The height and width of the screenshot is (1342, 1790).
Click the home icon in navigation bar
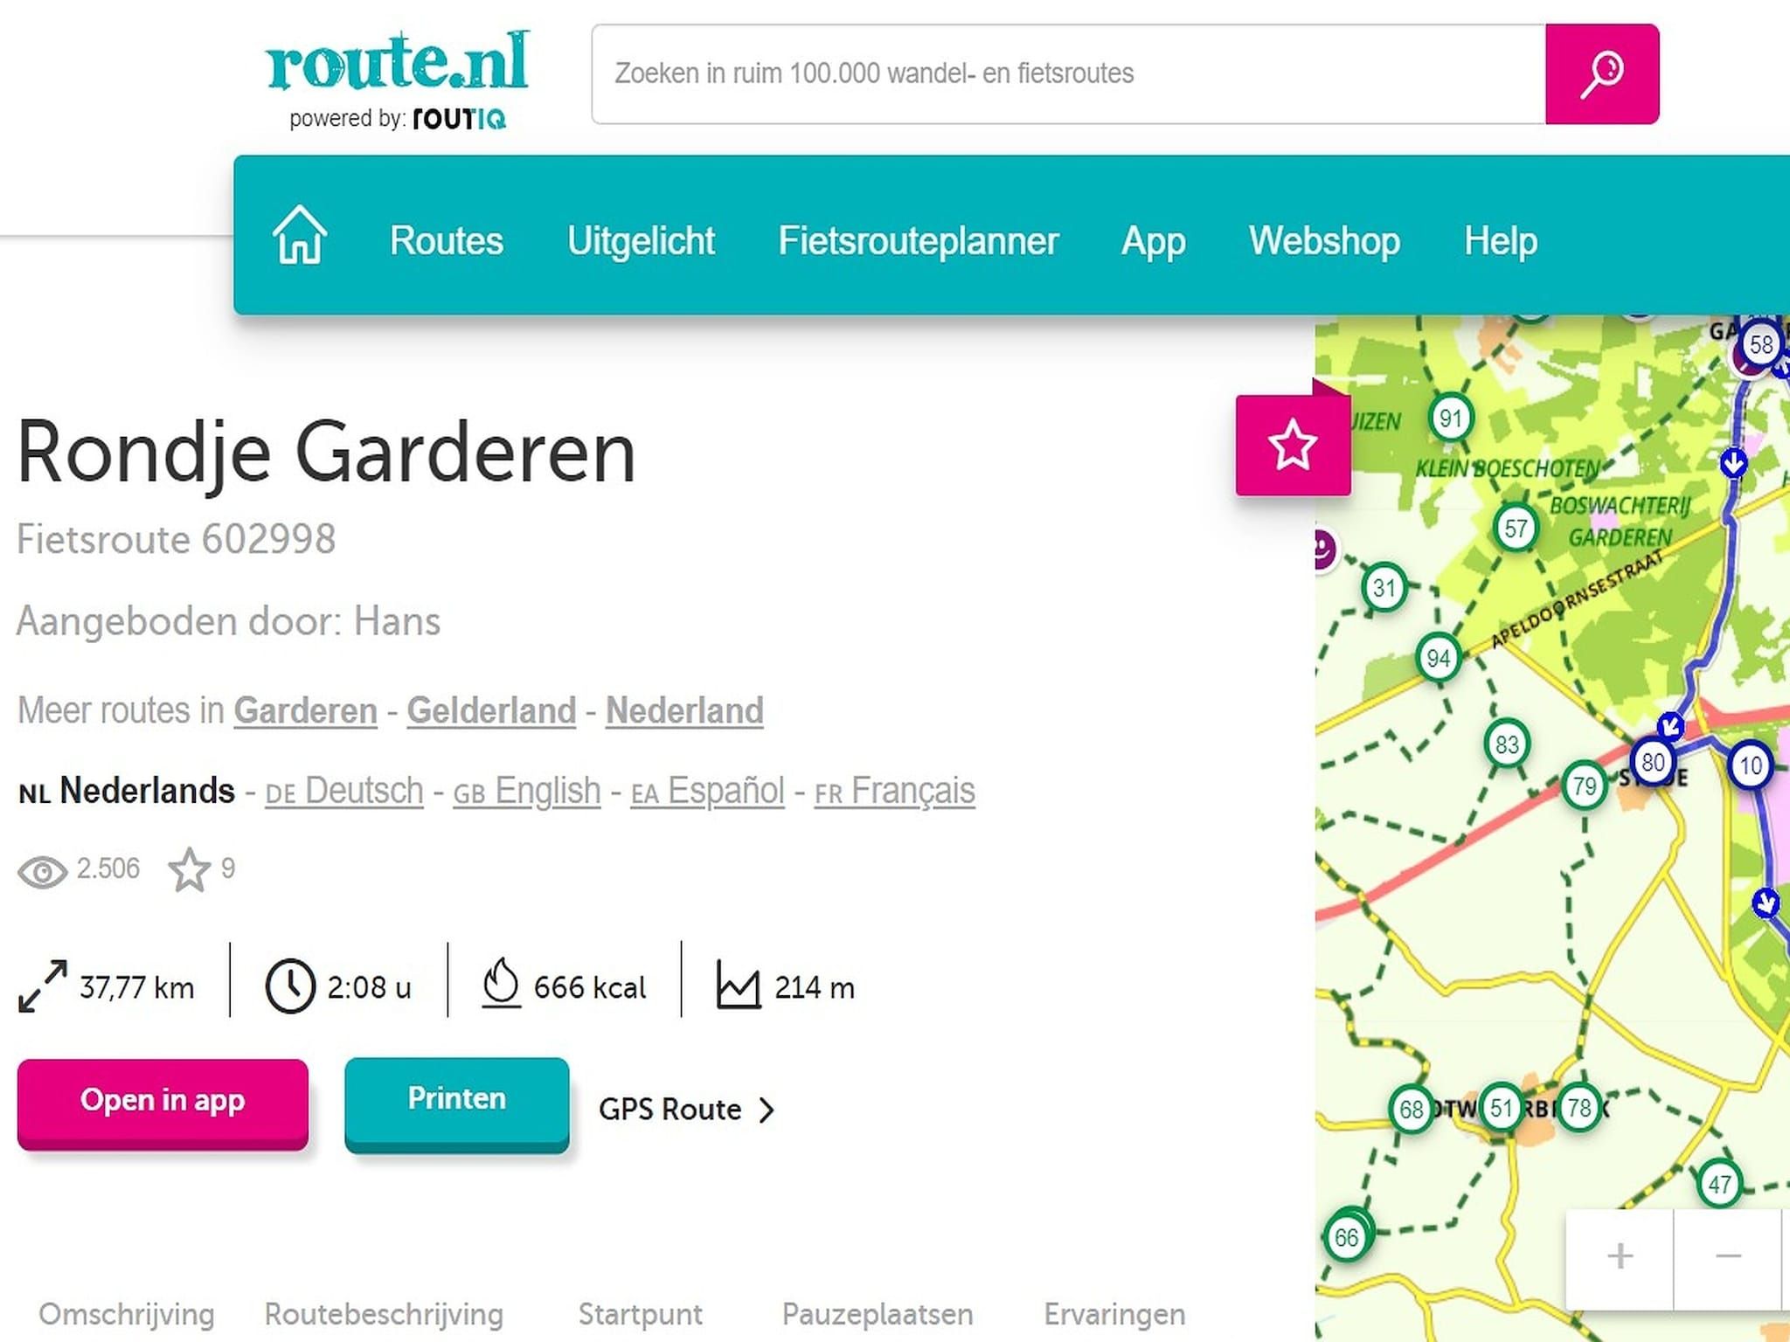coord(299,236)
